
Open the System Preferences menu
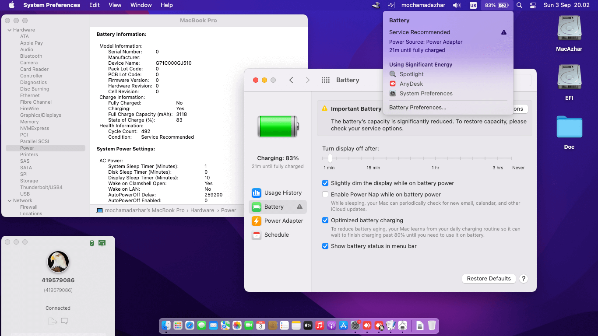coord(52,5)
